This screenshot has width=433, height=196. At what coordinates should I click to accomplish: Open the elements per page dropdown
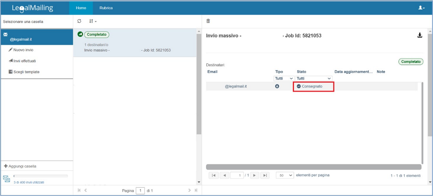(x=284, y=175)
